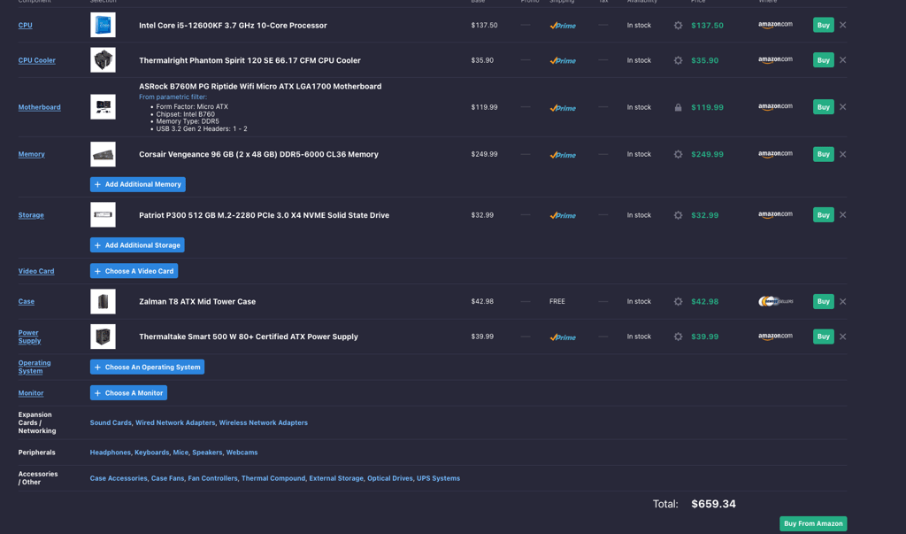Viewport: 906px width, 534px height.
Task: Open the Thermal Compound link
Action: click(x=273, y=478)
